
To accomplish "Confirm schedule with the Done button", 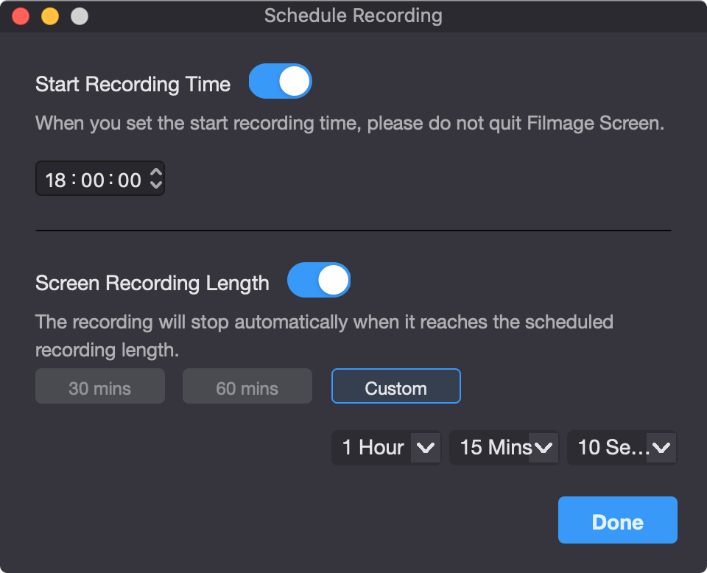I will pos(618,520).
